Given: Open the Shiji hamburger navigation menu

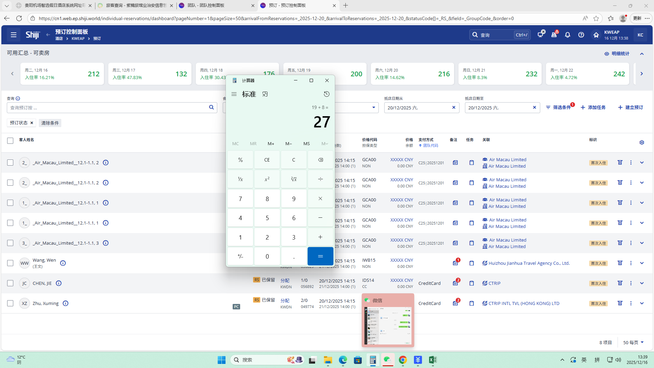Looking at the screenshot, I should pos(14,35).
